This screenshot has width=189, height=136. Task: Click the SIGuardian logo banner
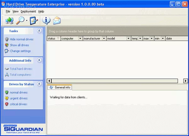pyautogui.click(x=23, y=129)
